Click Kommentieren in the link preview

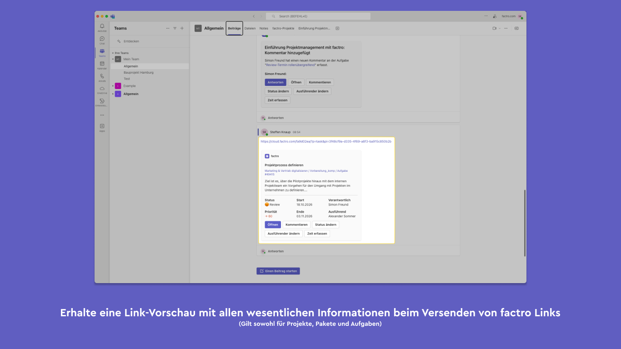[296, 224]
